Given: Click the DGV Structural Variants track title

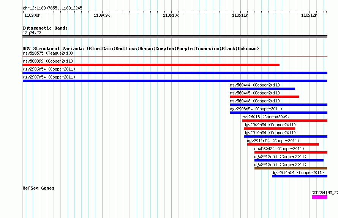Looking at the screenshot, I should (x=141, y=49).
